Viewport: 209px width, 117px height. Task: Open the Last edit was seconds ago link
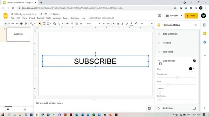(x=101, y=18)
